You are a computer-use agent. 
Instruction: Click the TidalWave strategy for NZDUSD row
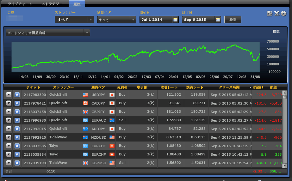tap(58, 137)
